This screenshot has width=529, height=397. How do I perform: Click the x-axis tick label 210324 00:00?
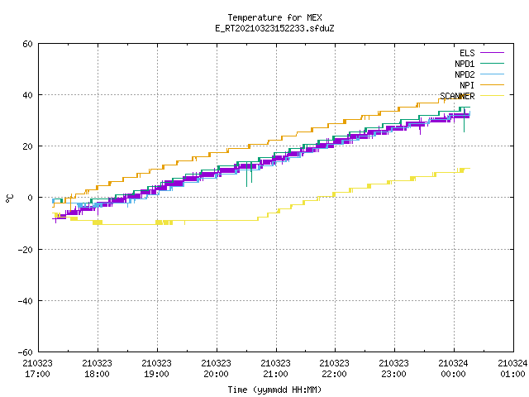453,369
